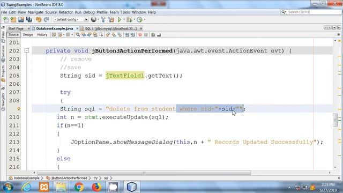The image size is (343, 193).
Task: Click the lightbulb hint icon beside the sql line
Action: click(19, 109)
